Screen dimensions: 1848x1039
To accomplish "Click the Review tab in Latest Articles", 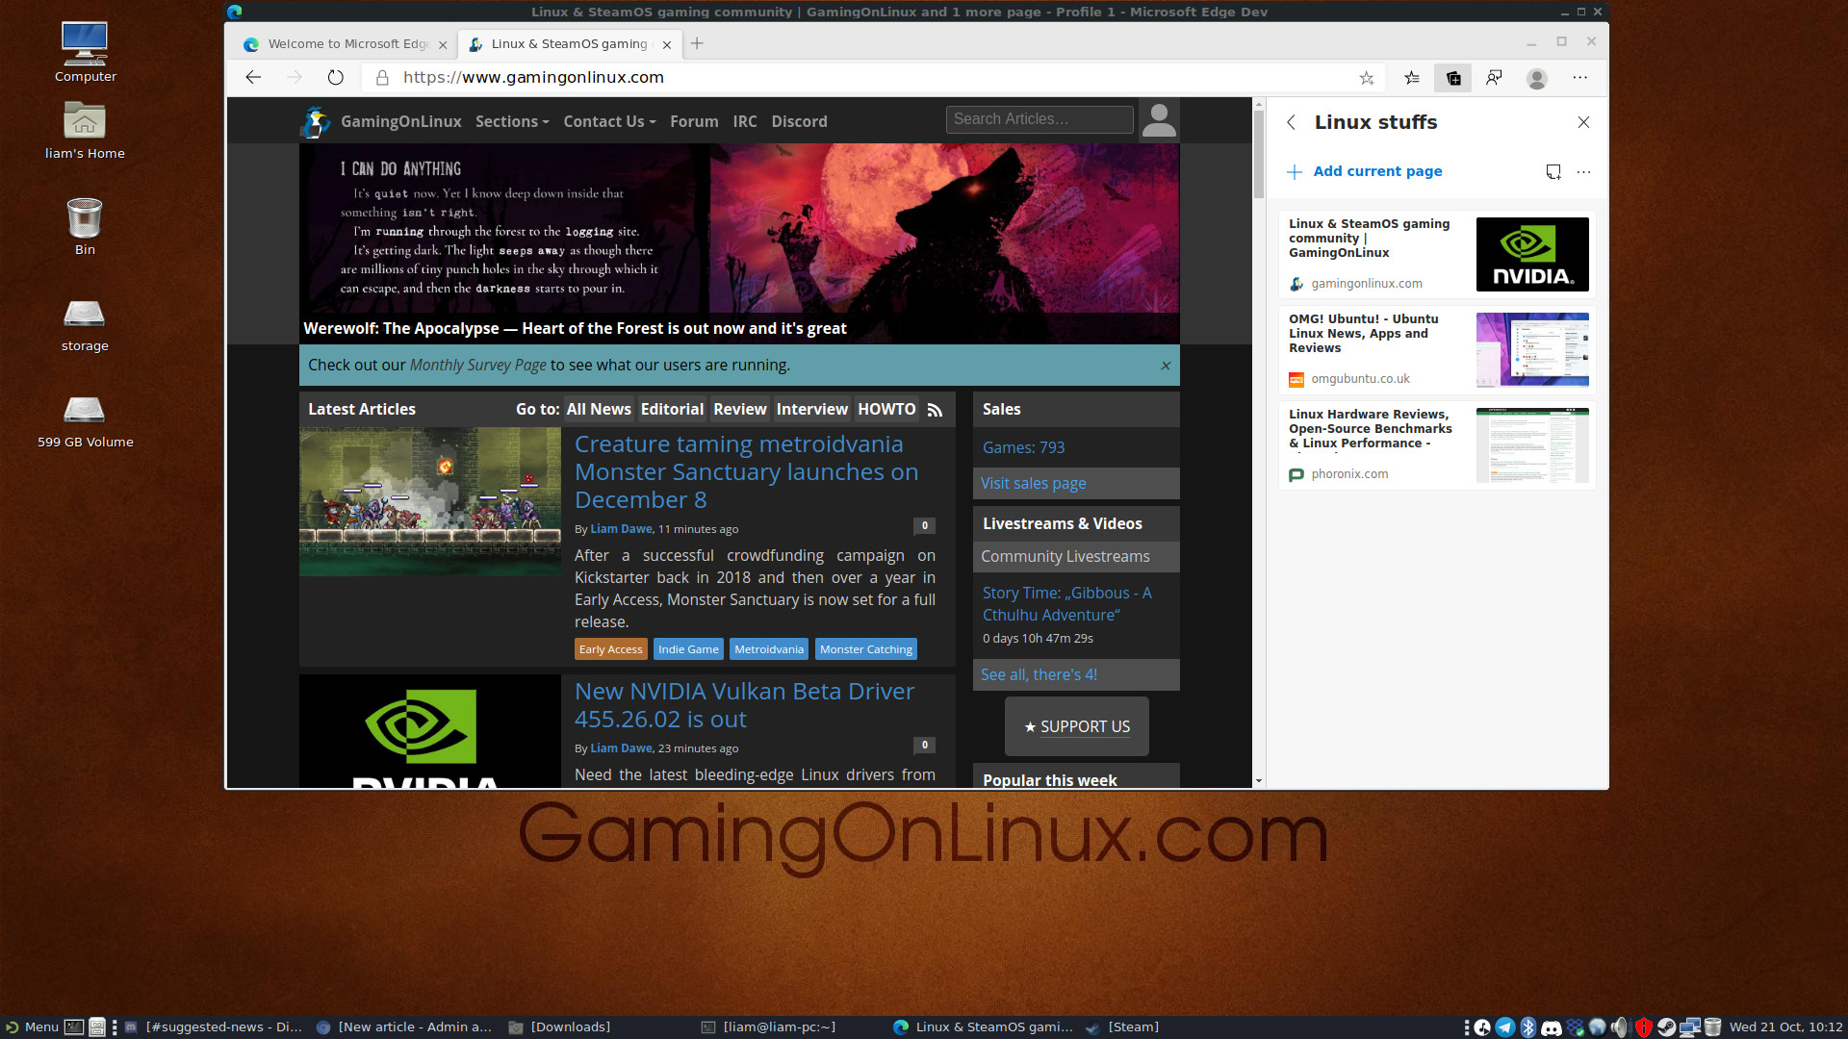I will click(x=738, y=409).
